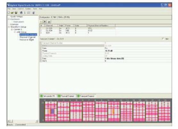Click the Save disk toolbar icon

tap(16, 12)
